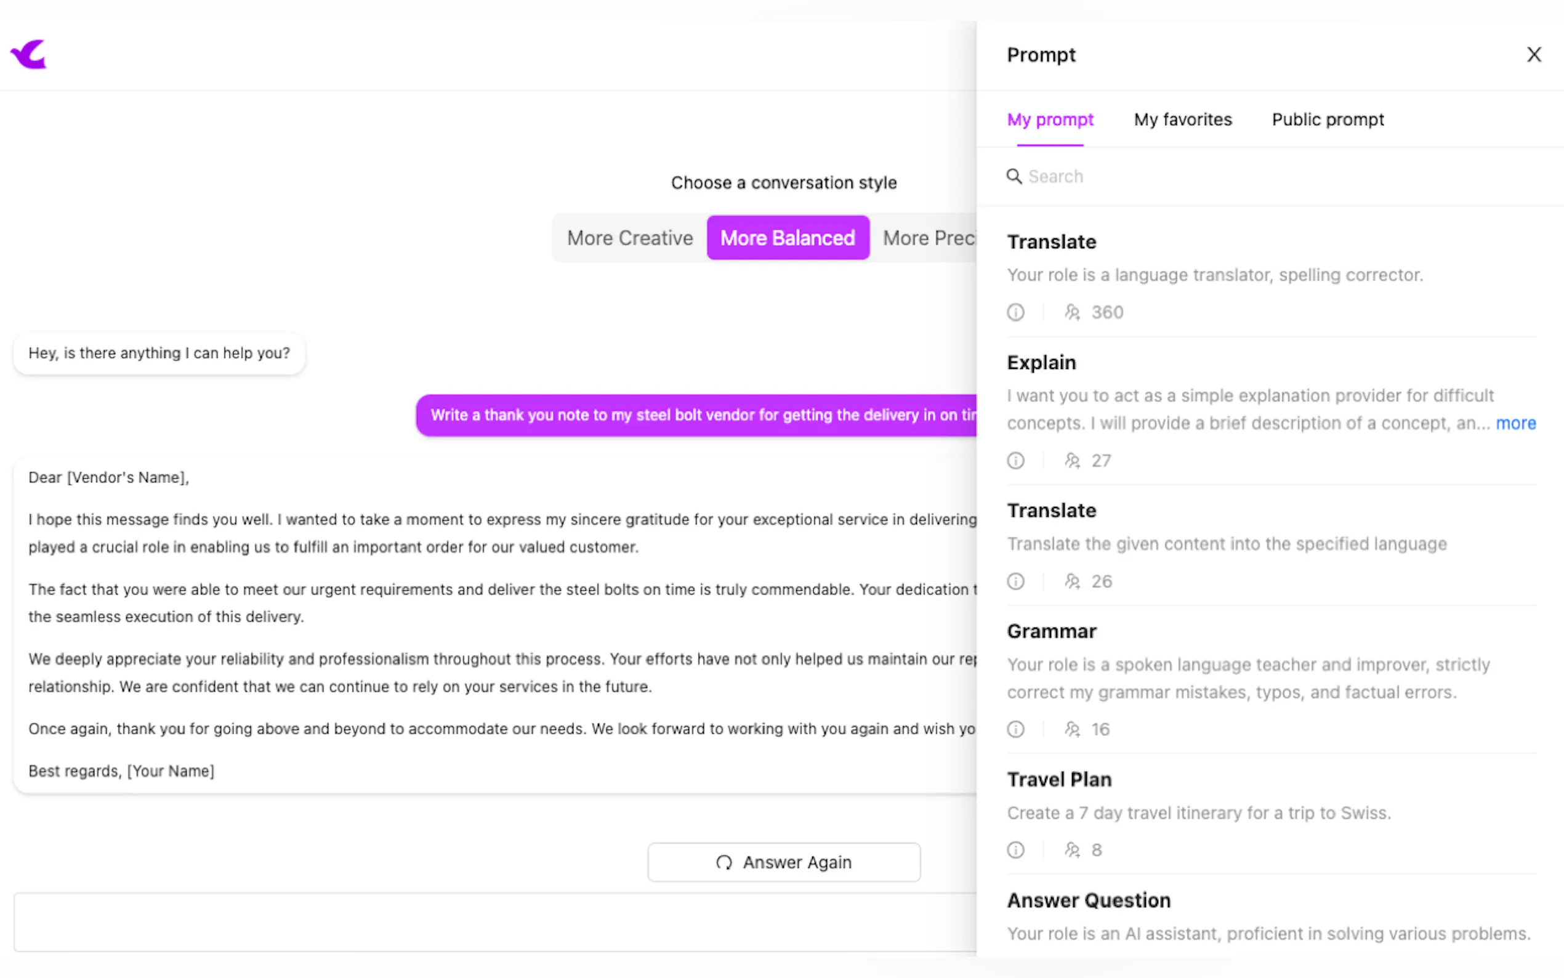Click info icon under Travel Plan prompt

(x=1015, y=849)
